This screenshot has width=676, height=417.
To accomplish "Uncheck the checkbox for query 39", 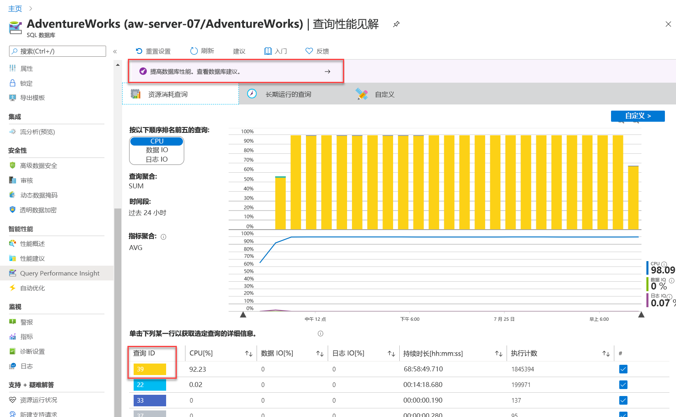I will 623,369.
